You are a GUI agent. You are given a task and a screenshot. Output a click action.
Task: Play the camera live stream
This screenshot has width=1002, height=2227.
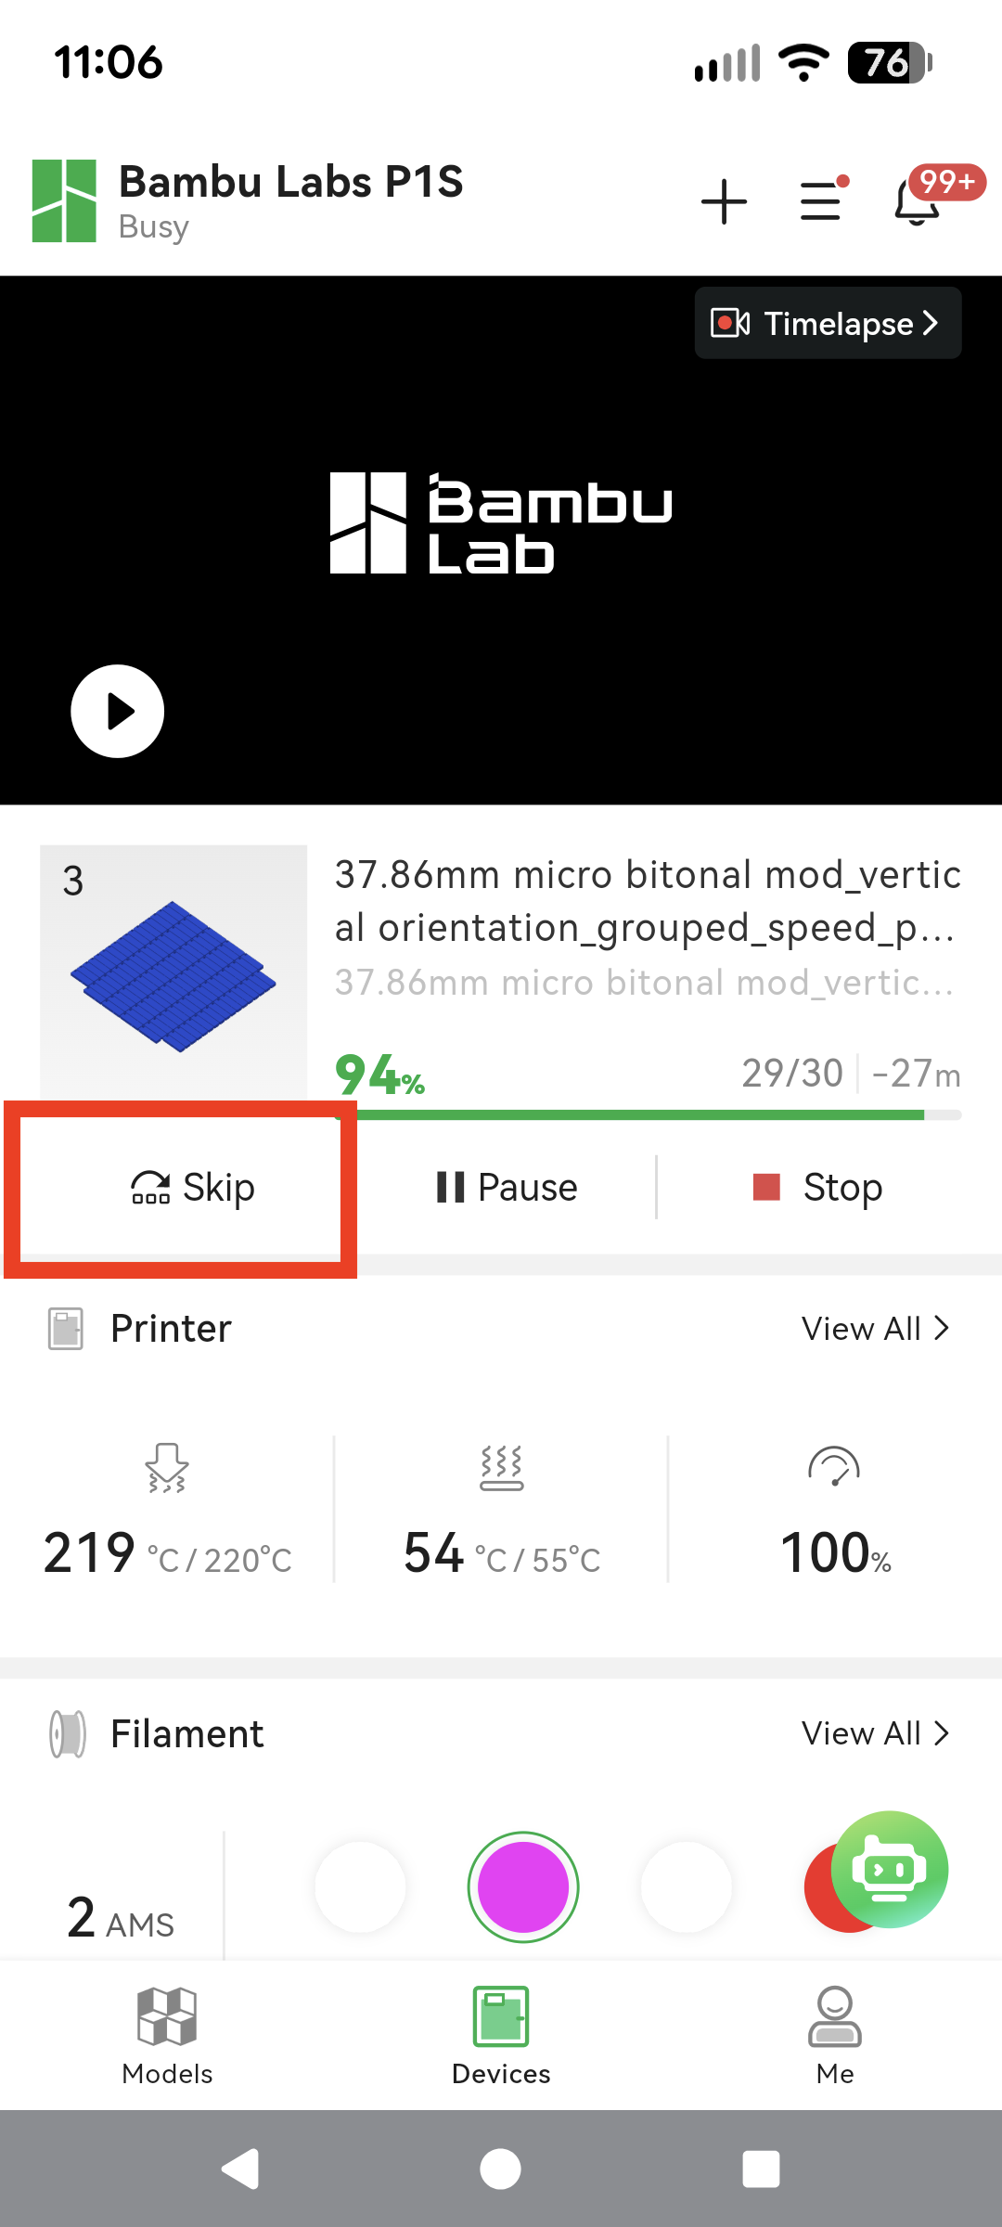(x=118, y=711)
